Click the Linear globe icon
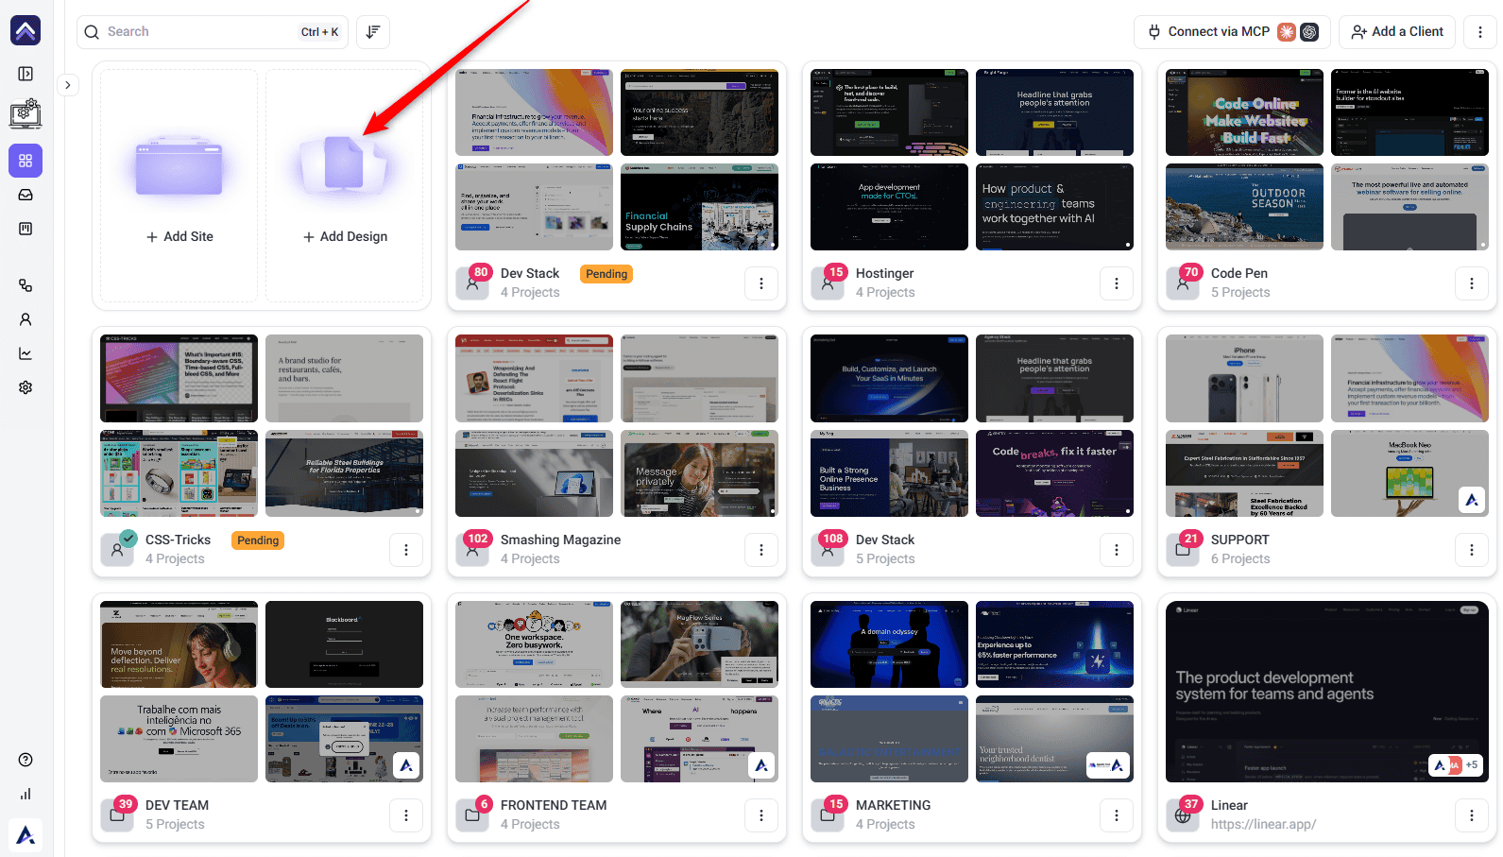The height and width of the screenshot is (857, 1503). point(1183,815)
